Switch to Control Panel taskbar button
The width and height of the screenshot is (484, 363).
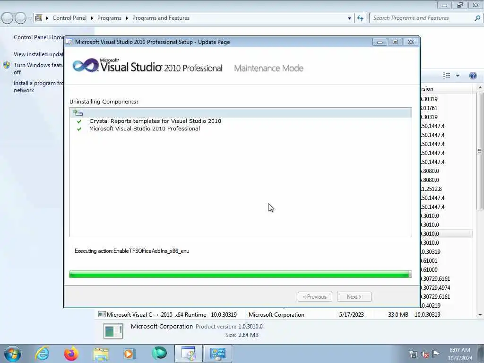[x=217, y=354]
